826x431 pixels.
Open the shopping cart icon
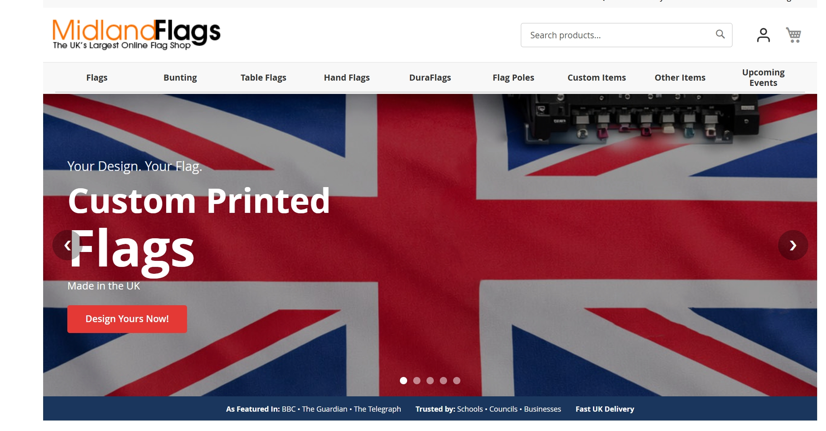pyautogui.click(x=793, y=35)
